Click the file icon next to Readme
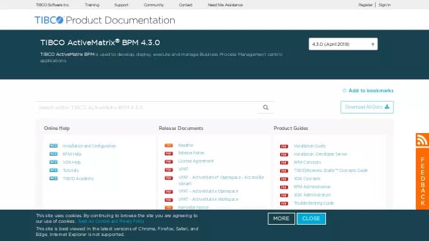 [x=169, y=146]
